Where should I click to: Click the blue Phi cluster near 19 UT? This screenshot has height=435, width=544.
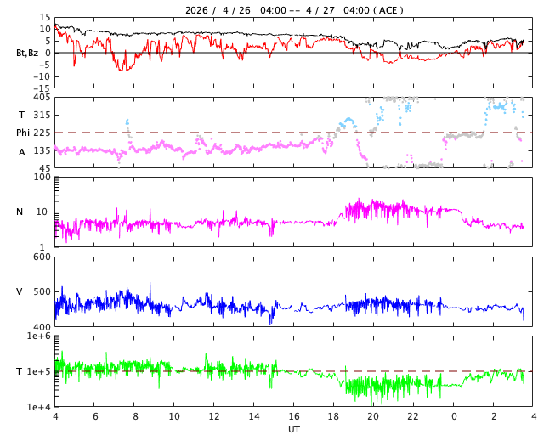pos(348,122)
